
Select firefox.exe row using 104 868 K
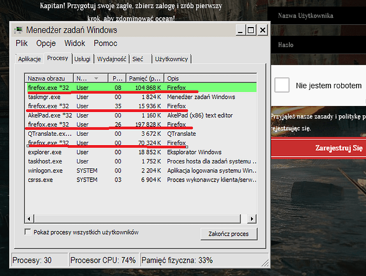(x=141, y=88)
